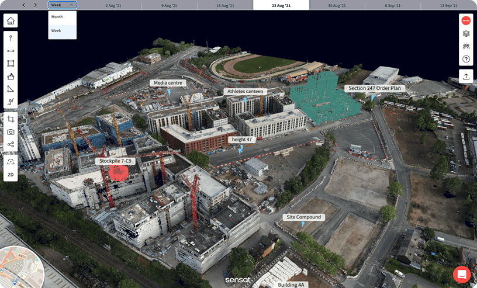Select the 23 Aug '21 timeline date
The height and width of the screenshot is (288, 477).
click(281, 5)
